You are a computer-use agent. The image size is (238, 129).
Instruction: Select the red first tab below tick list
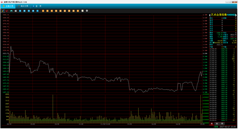click(x=212, y=124)
